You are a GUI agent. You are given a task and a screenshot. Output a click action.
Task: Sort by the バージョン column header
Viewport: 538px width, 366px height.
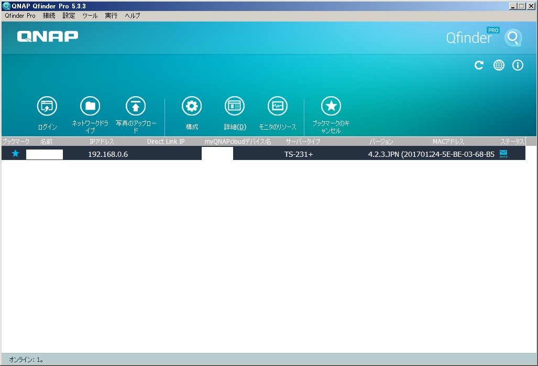[x=381, y=141]
